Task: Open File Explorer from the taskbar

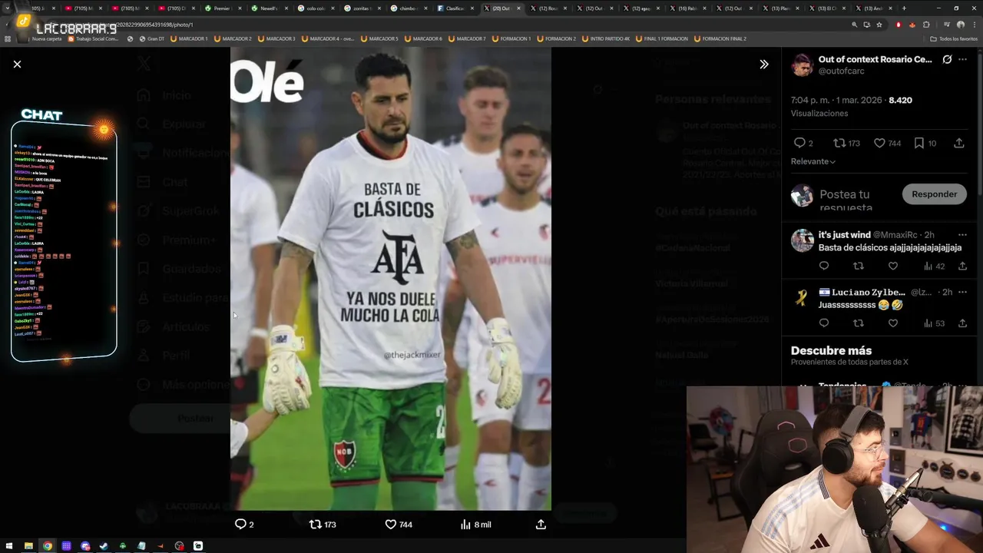Action: pyautogui.click(x=28, y=546)
